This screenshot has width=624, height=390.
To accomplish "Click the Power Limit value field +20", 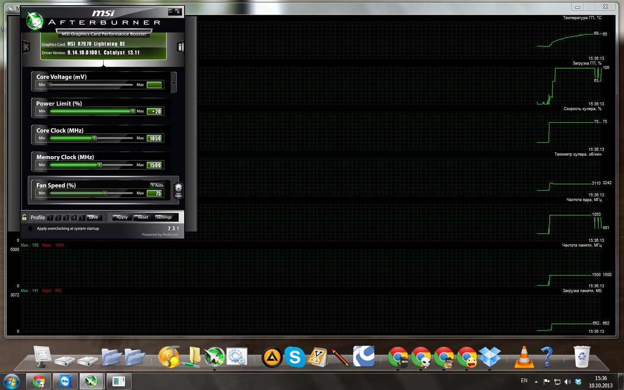I will pos(155,111).
